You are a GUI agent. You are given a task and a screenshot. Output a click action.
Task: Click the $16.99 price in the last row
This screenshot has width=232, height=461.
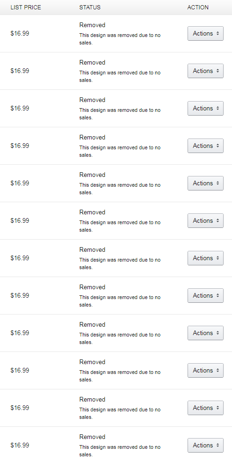20,445
